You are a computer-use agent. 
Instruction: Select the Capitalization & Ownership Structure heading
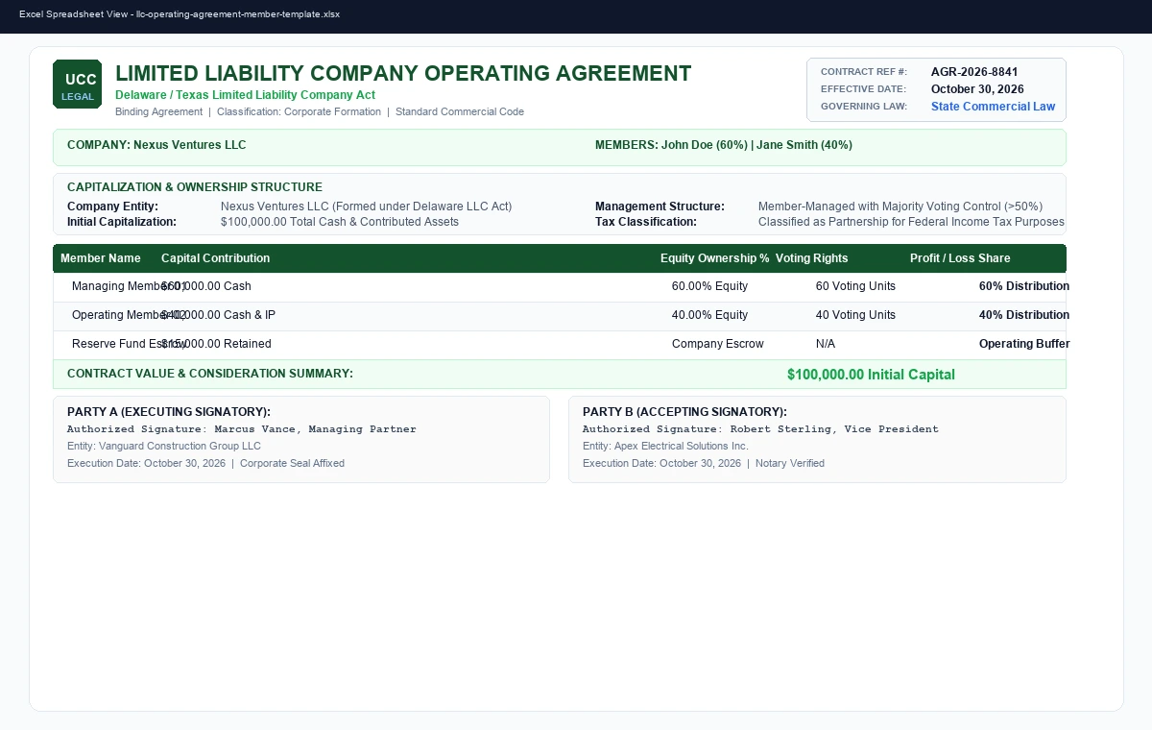(x=195, y=187)
